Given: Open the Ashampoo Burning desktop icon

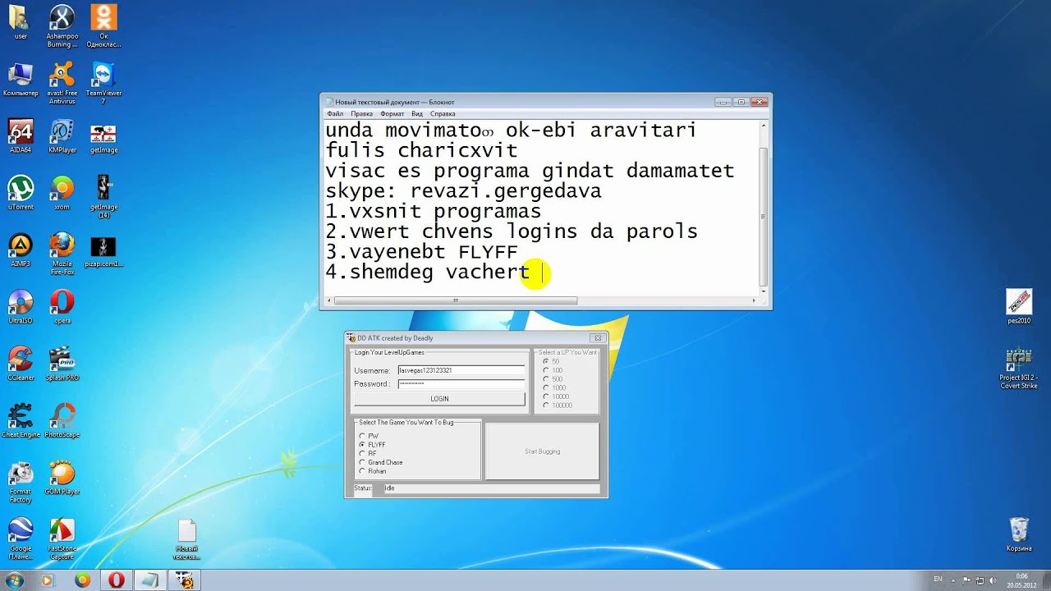Looking at the screenshot, I should point(62,25).
